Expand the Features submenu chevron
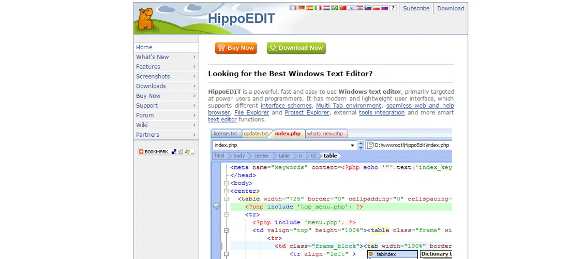The height and width of the screenshot is (259, 585). 194,67
